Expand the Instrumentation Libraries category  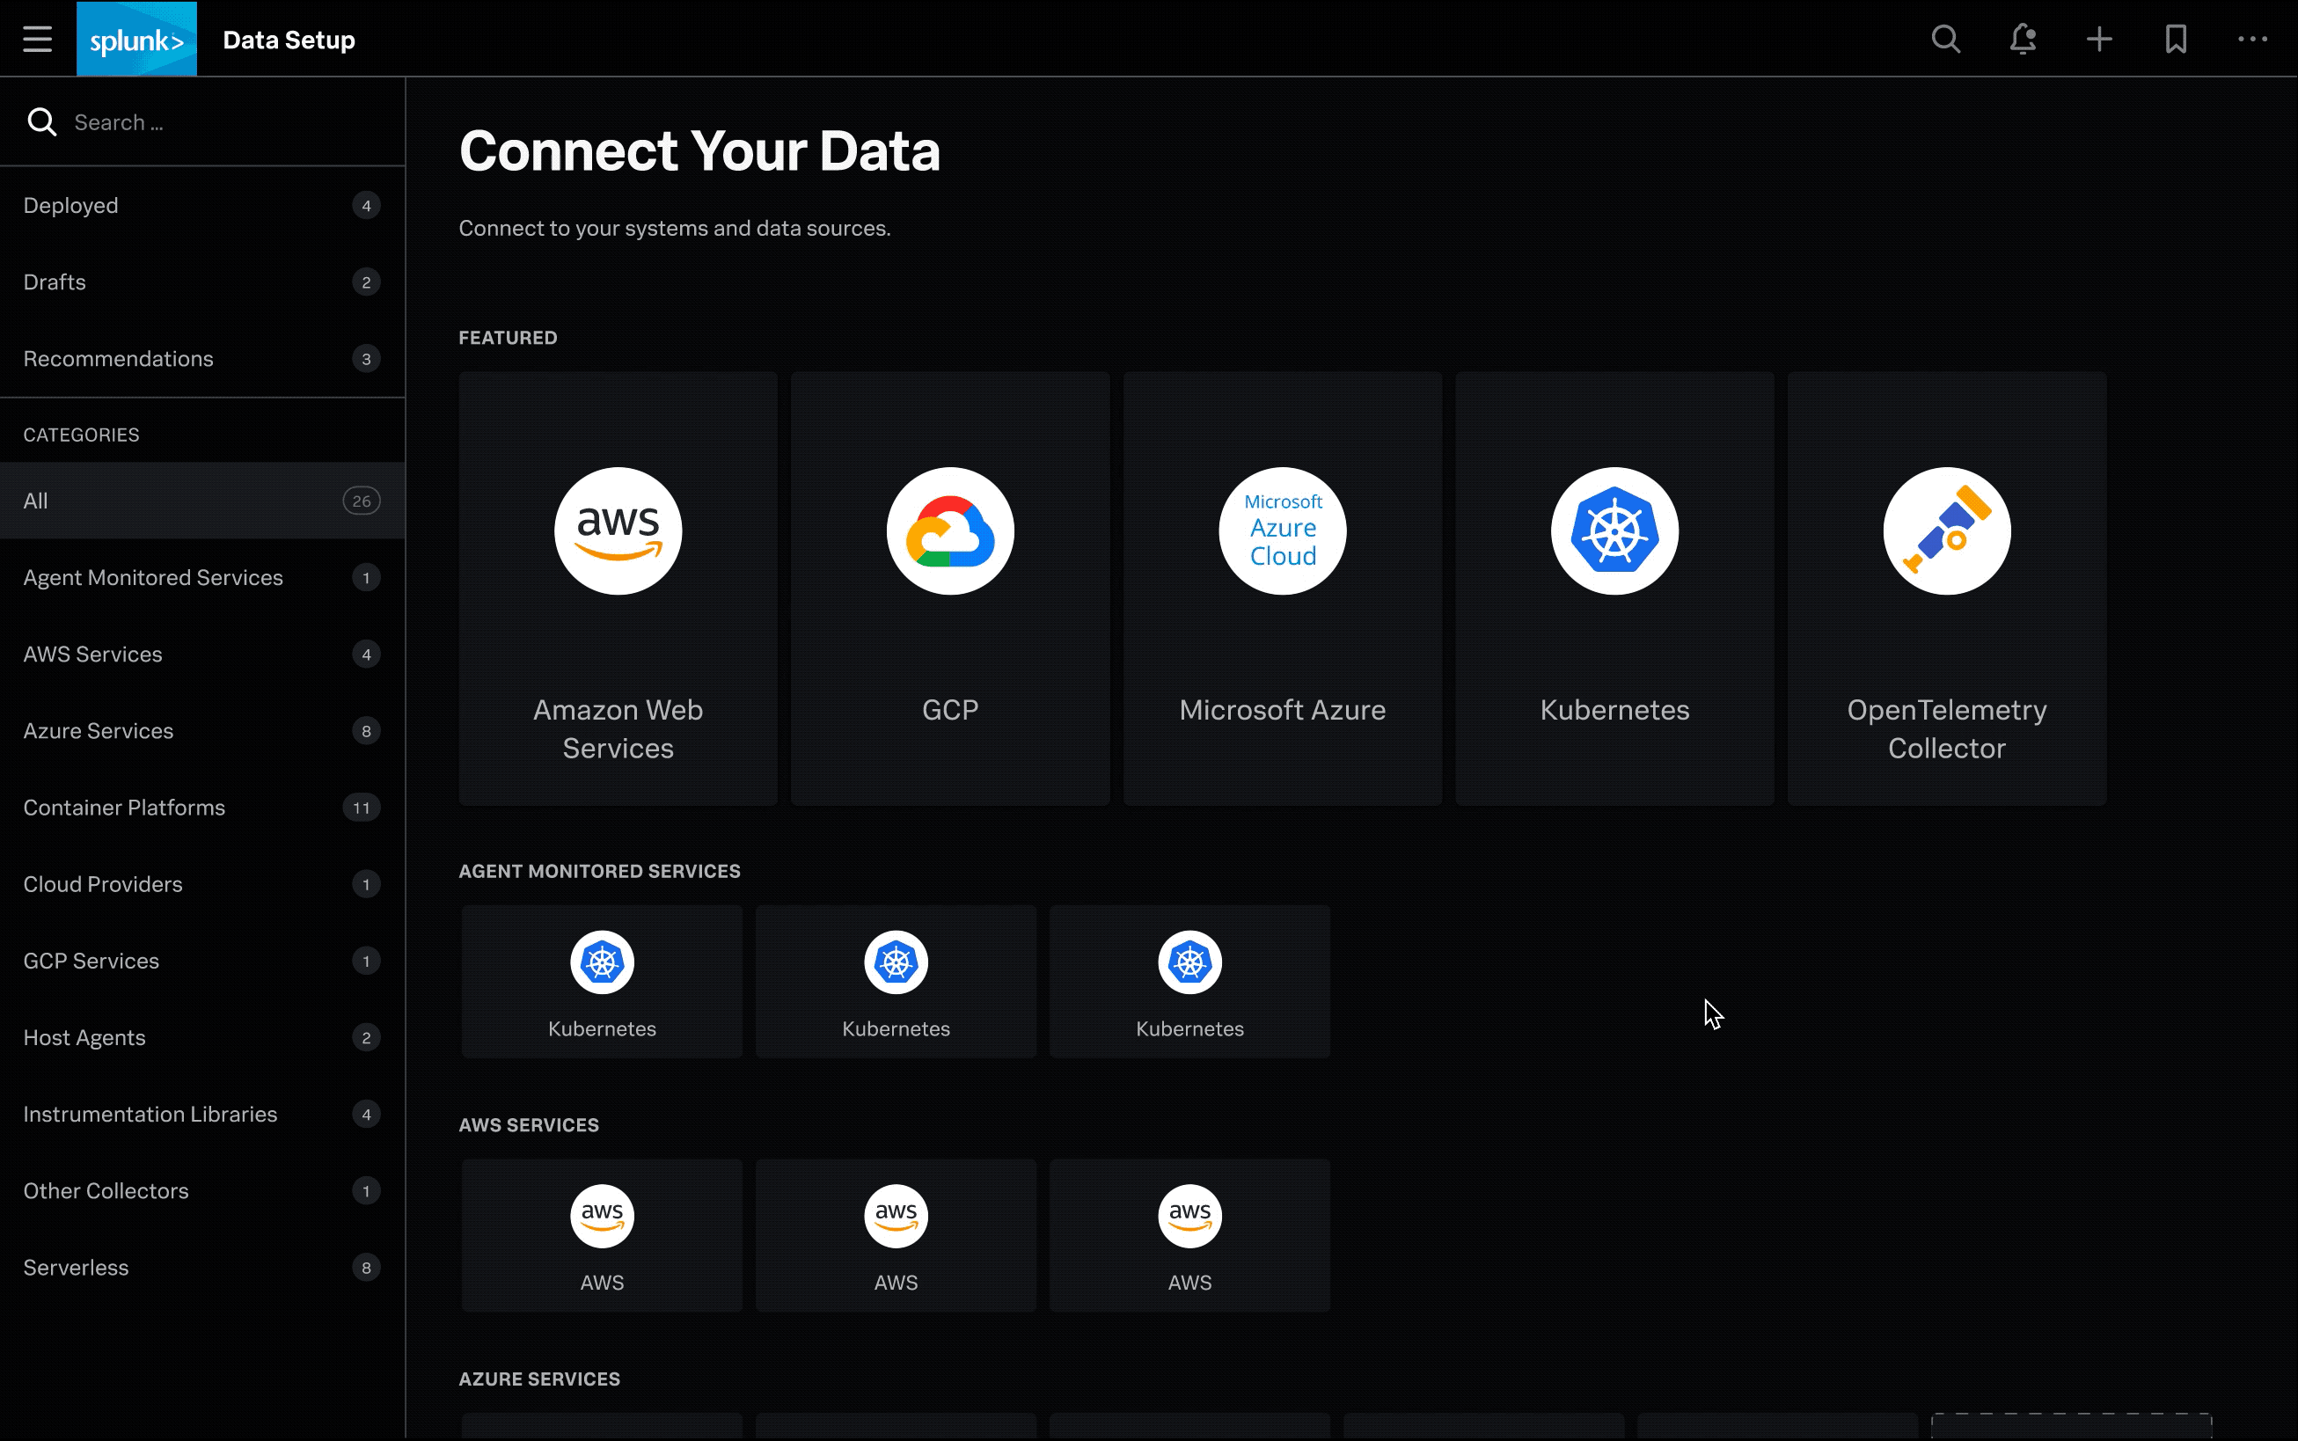coord(151,1114)
